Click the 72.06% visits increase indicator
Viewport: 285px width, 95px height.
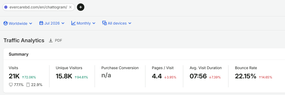(29, 77)
